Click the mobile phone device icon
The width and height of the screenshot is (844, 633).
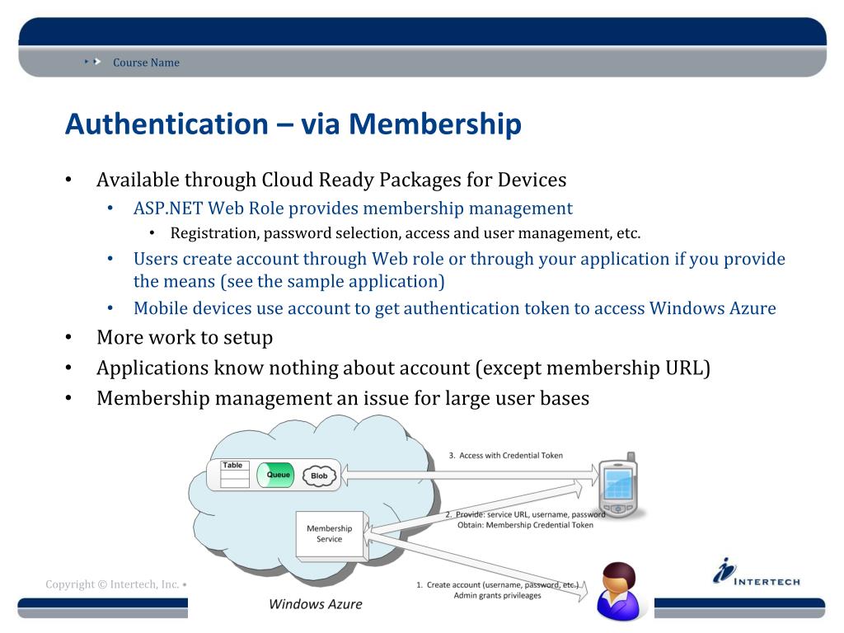pos(618,485)
